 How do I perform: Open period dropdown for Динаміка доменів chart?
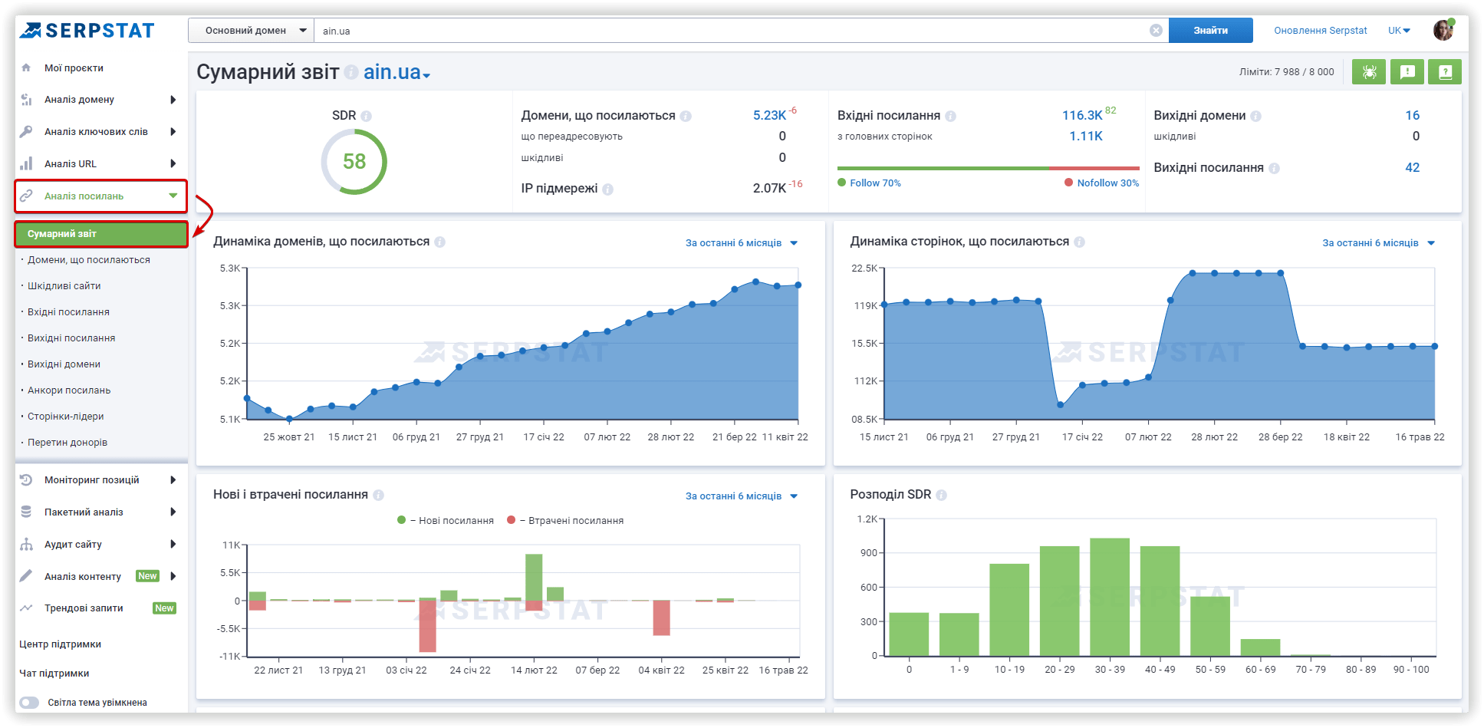[x=742, y=243]
